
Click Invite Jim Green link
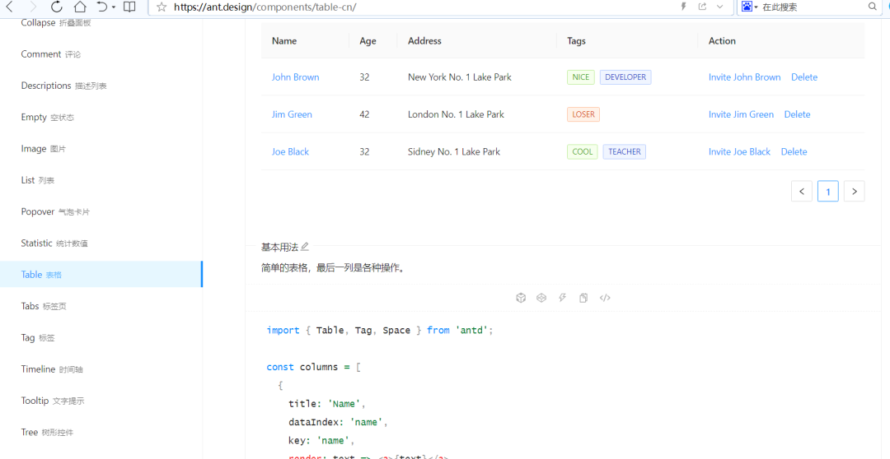point(741,114)
